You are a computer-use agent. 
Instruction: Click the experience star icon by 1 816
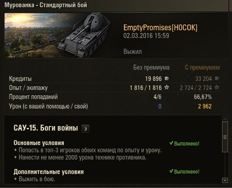pos(166,87)
